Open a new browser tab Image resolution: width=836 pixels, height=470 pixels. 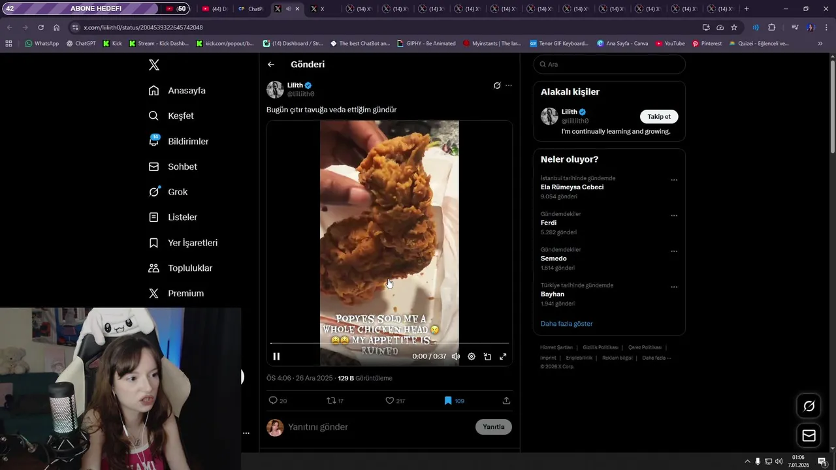coord(747,9)
